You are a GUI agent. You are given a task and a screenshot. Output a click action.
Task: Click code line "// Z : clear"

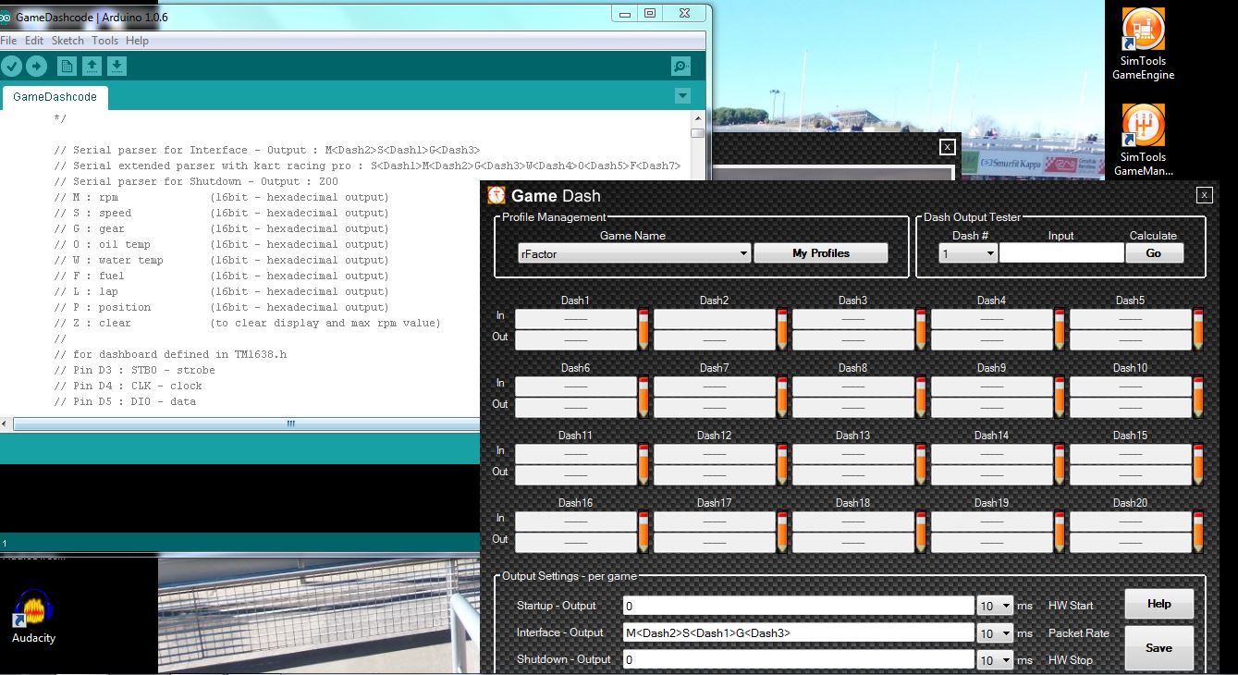click(248, 323)
